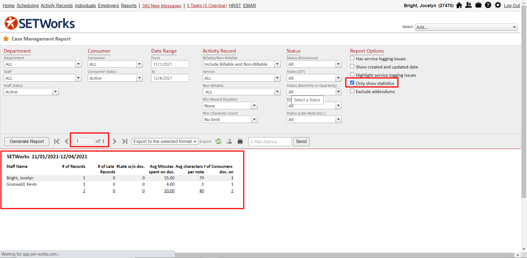Click the To date field
Image resolution: width=527 pixels, height=258 pixels.
click(x=170, y=78)
